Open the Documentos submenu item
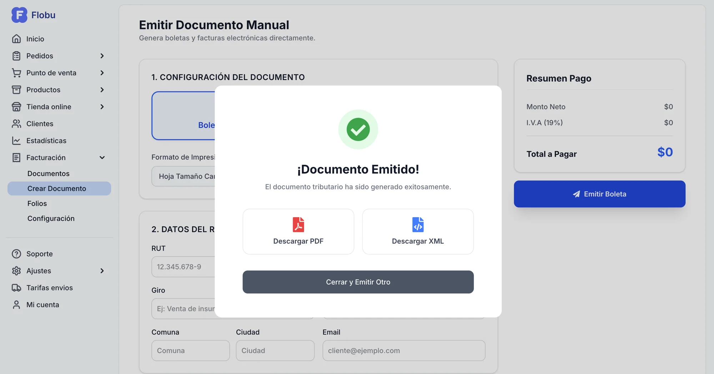 (49, 174)
